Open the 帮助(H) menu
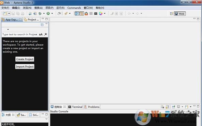Viewport: 202px width, 126px height. coord(100,8)
